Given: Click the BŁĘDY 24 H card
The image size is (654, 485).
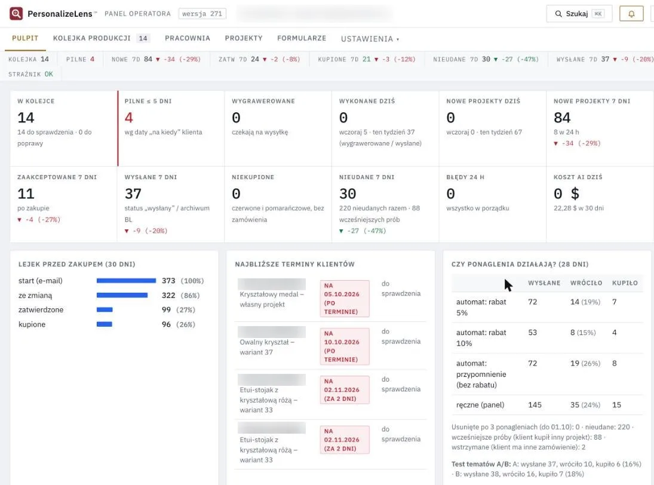Looking at the screenshot, I should tap(493, 204).
